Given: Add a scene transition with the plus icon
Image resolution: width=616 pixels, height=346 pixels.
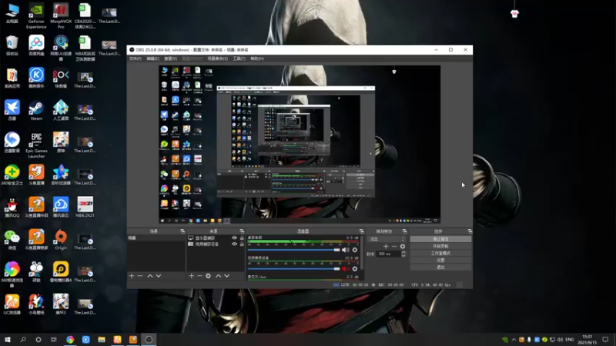Looking at the screenshot, I should pyautogui.click(x=386, y=246).
